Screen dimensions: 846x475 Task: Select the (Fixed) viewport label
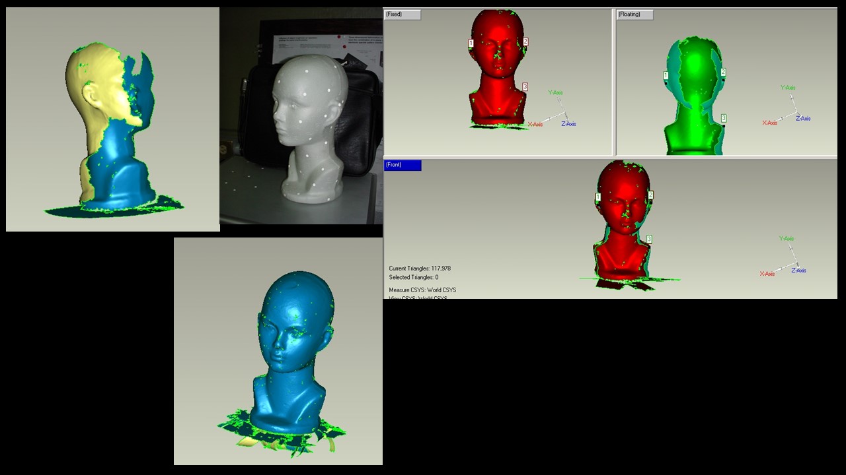click(403, 15)
